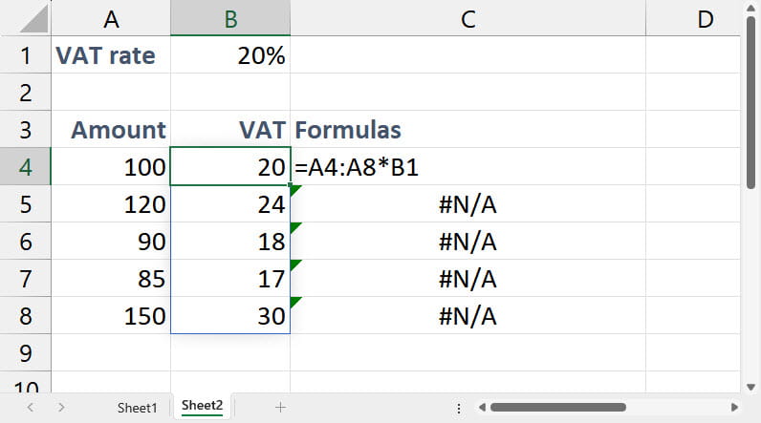Click the next sheet navigation arrow
This screenshot has width=761, height=423.
coord(61,408)
